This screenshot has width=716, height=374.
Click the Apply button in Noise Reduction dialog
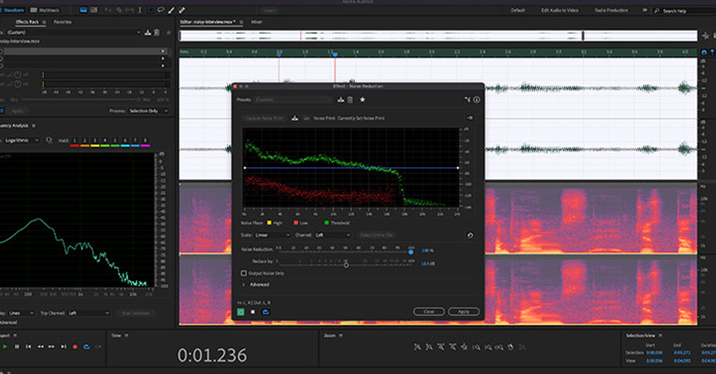pyautogui.click(x=464, y=311)
